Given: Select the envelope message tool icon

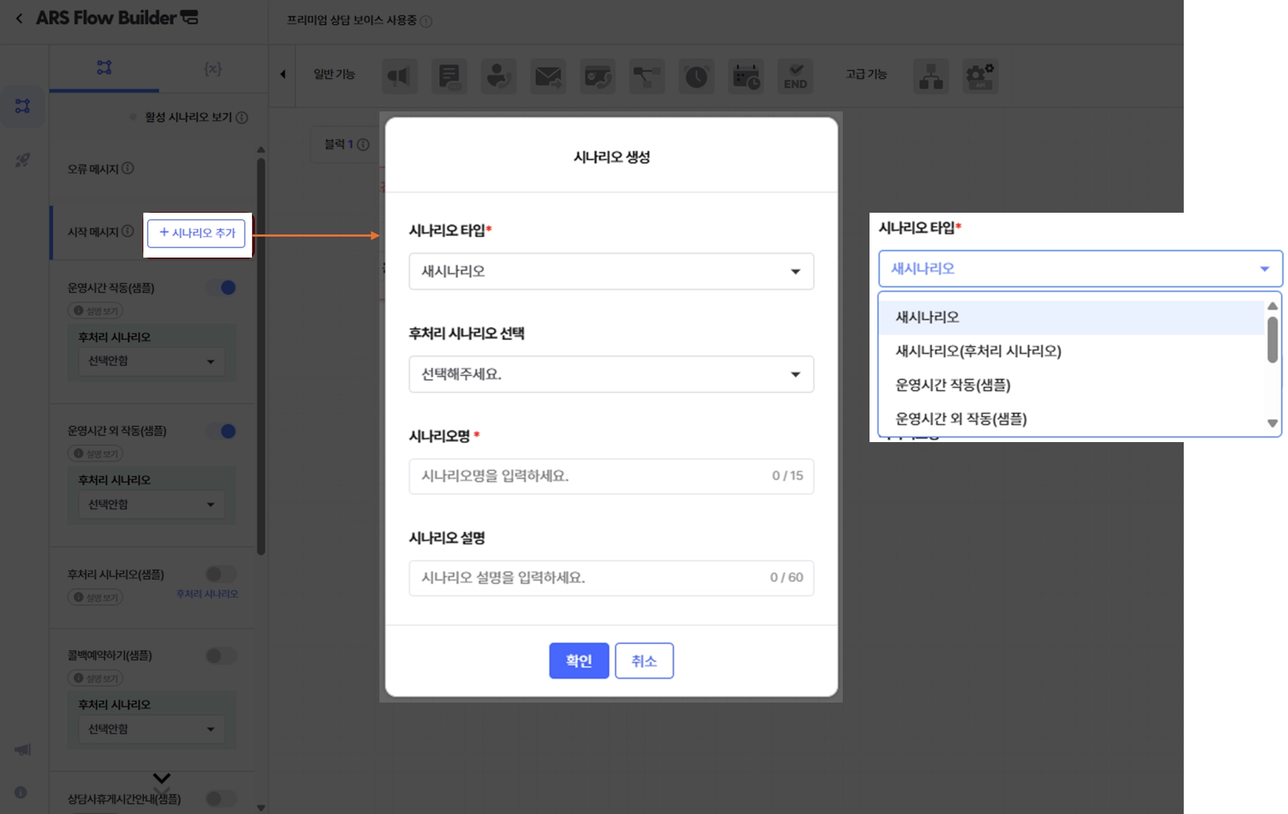Looking at the screenshot, I should pyautogui.click(x=548, y=76).
